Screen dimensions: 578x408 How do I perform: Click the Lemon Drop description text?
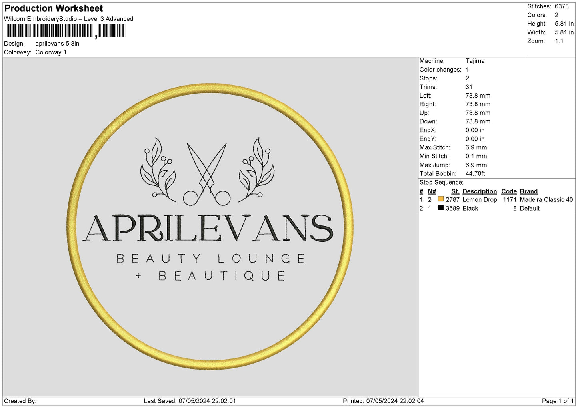point(480,200)
